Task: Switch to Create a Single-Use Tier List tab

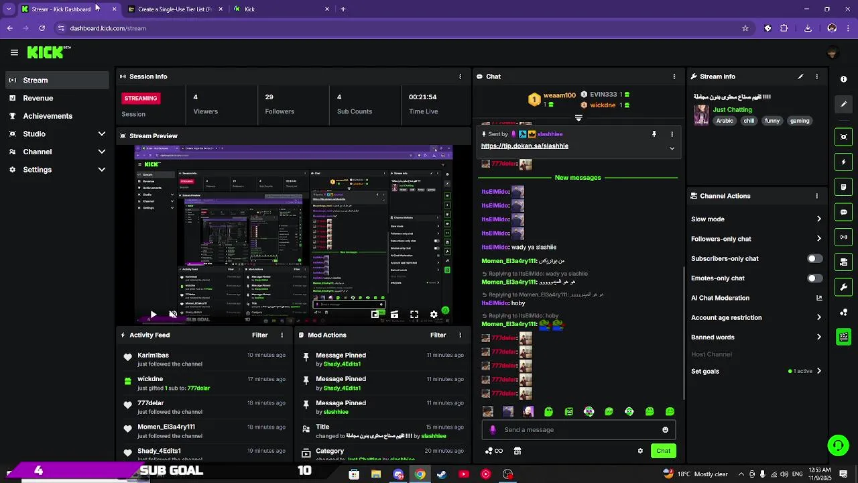Action: [174, 9]
